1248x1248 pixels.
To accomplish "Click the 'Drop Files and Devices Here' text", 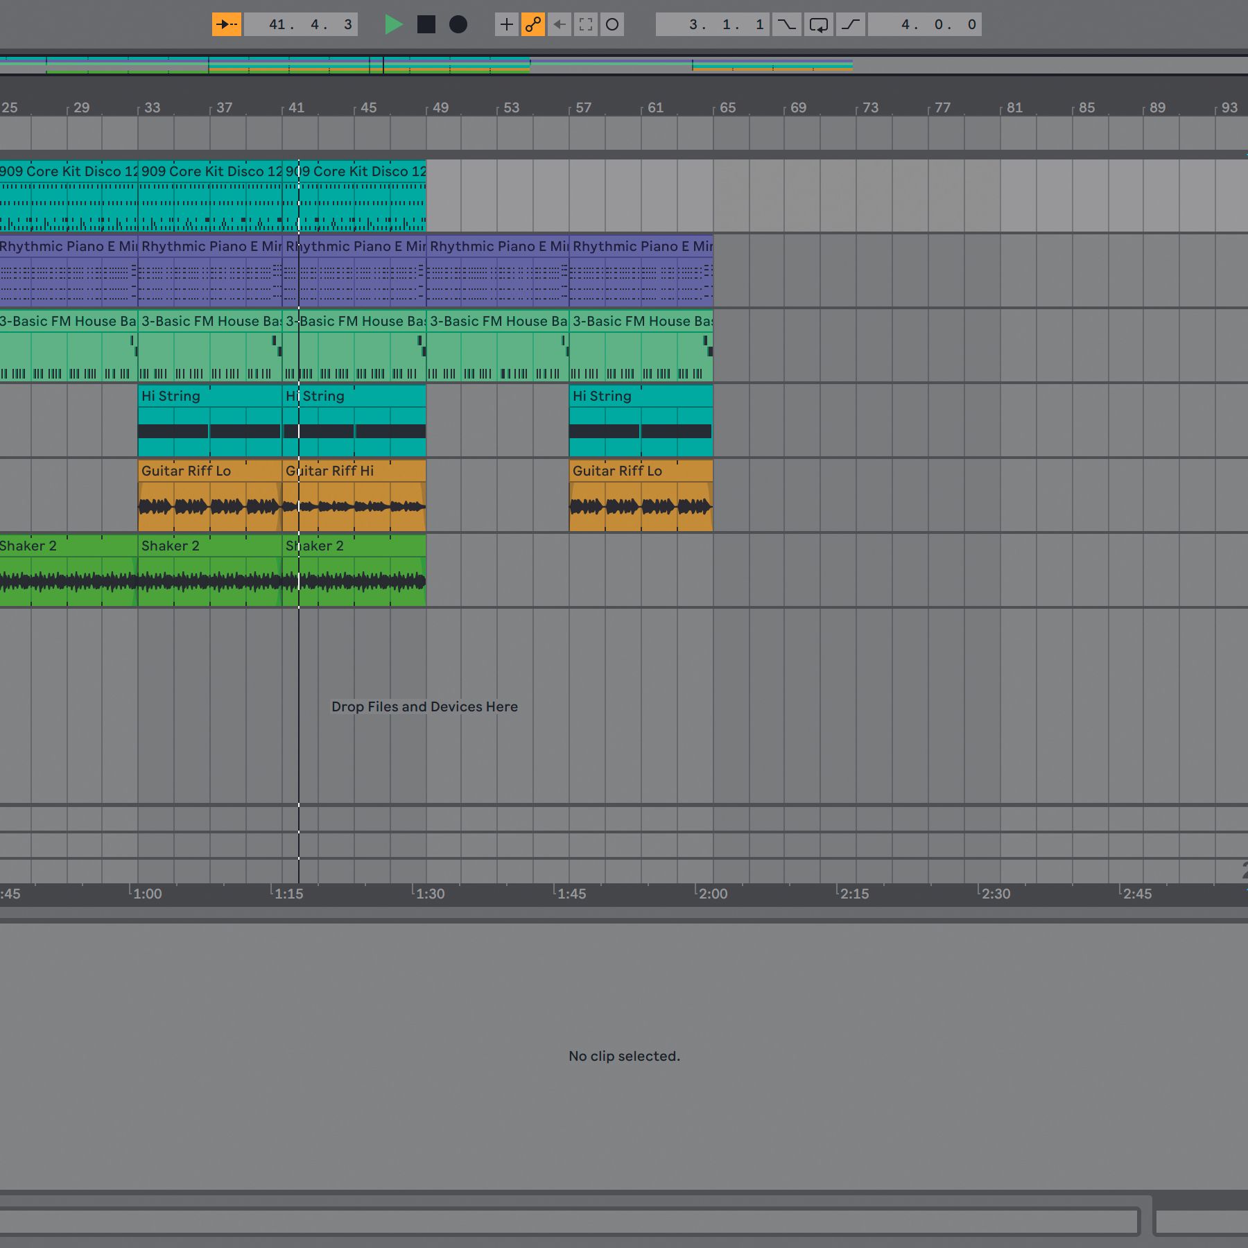I will point(424,707).
